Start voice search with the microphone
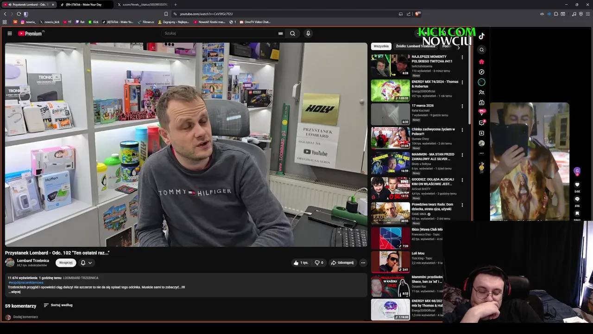 308,33
